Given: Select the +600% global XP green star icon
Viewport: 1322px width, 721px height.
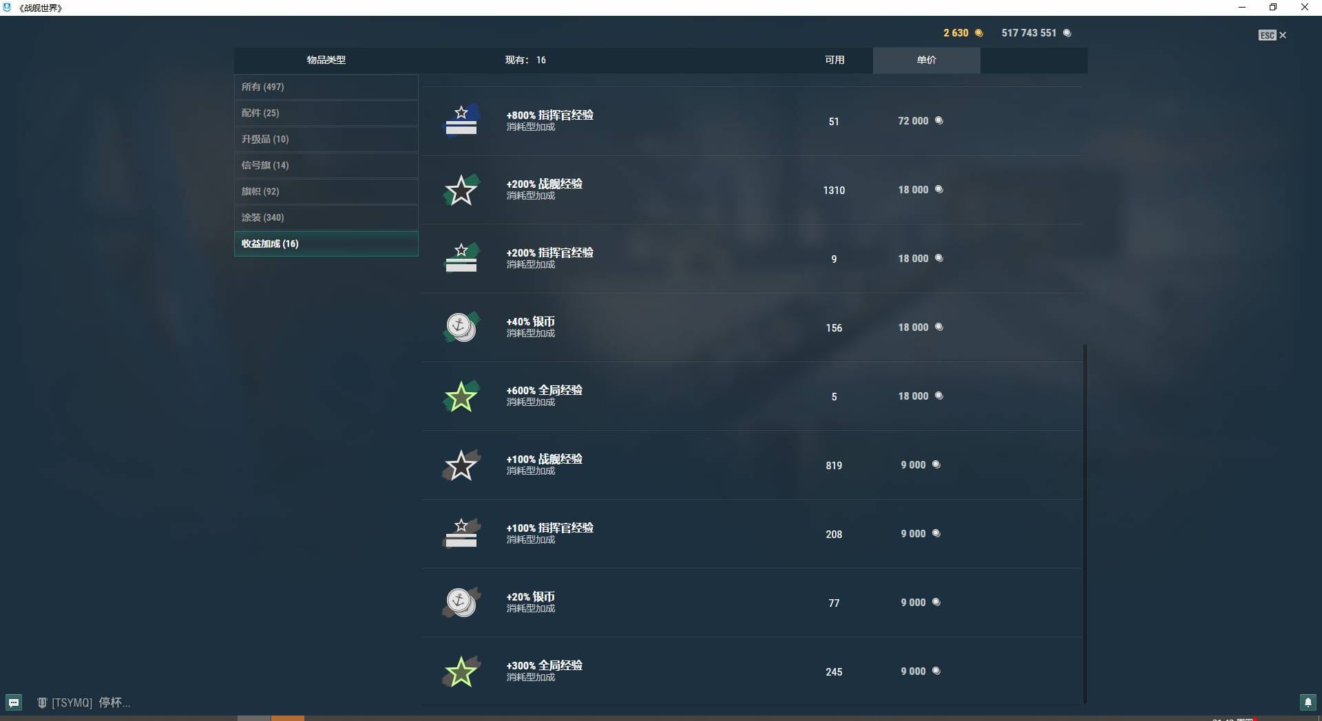Looking at the screenshot, I should (x=461, y=396).
